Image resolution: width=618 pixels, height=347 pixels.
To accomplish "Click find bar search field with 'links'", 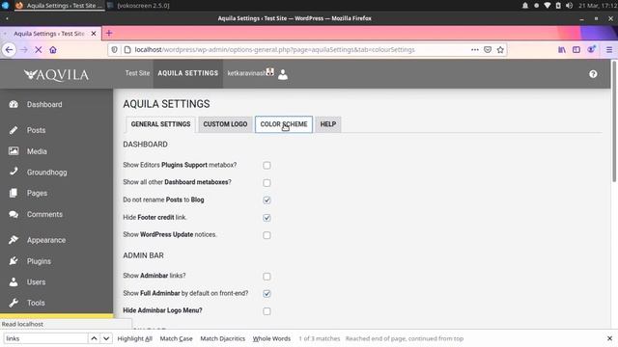I will [45, 338].
